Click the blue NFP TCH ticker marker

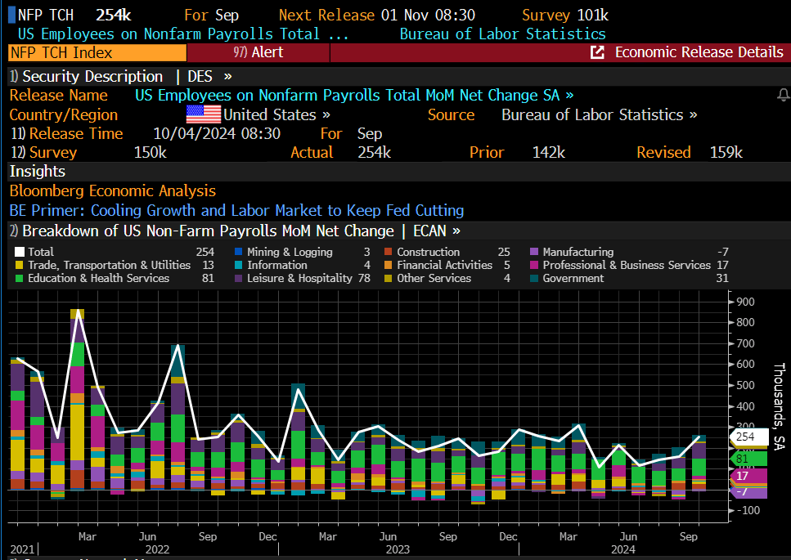pyautogui.click(x=11, y=15)
